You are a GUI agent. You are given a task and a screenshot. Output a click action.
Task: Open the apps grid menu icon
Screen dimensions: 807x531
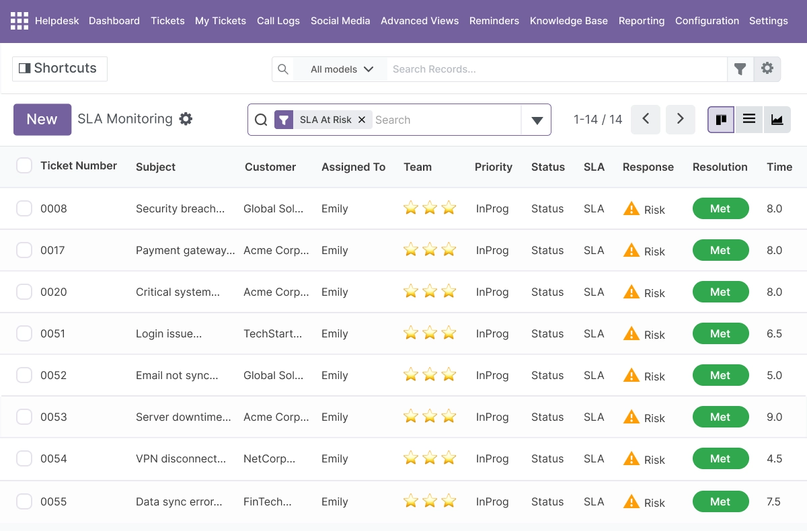click(20, 21)
